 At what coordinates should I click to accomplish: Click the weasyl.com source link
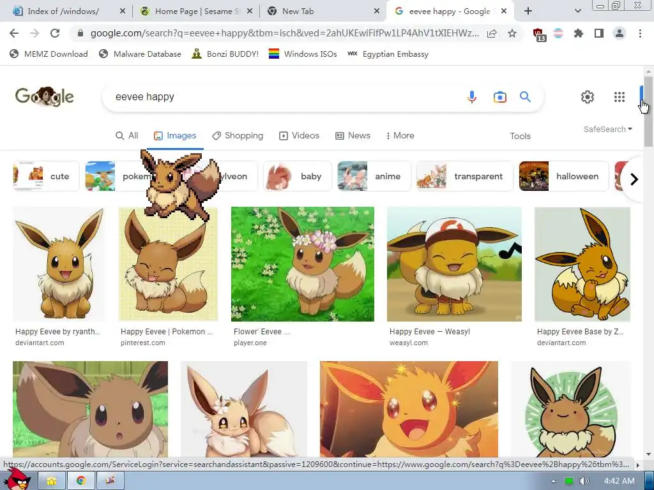pos(408,343)
